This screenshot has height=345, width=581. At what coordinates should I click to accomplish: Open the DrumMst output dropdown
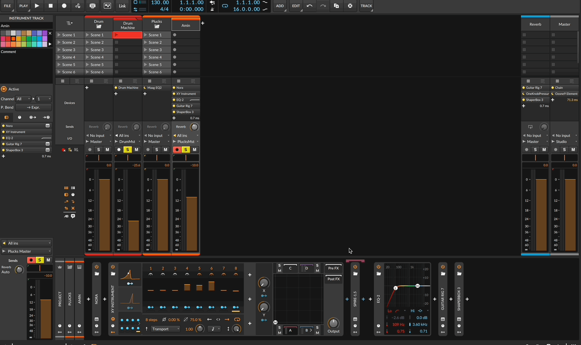[128, 141]
